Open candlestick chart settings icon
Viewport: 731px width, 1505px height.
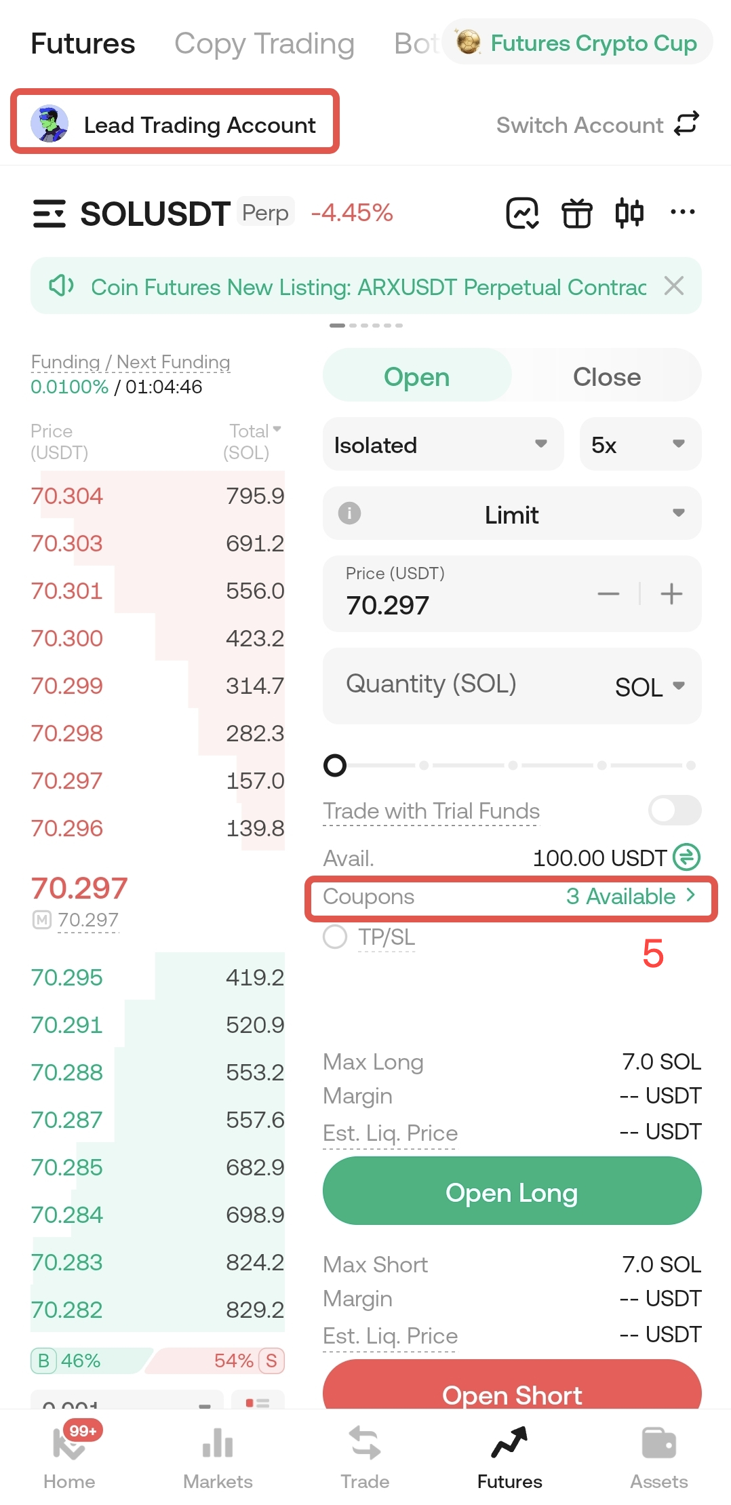coord(629,214)
